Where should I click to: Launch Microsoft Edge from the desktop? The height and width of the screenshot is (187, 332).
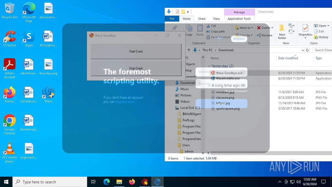tap(29, 12)
